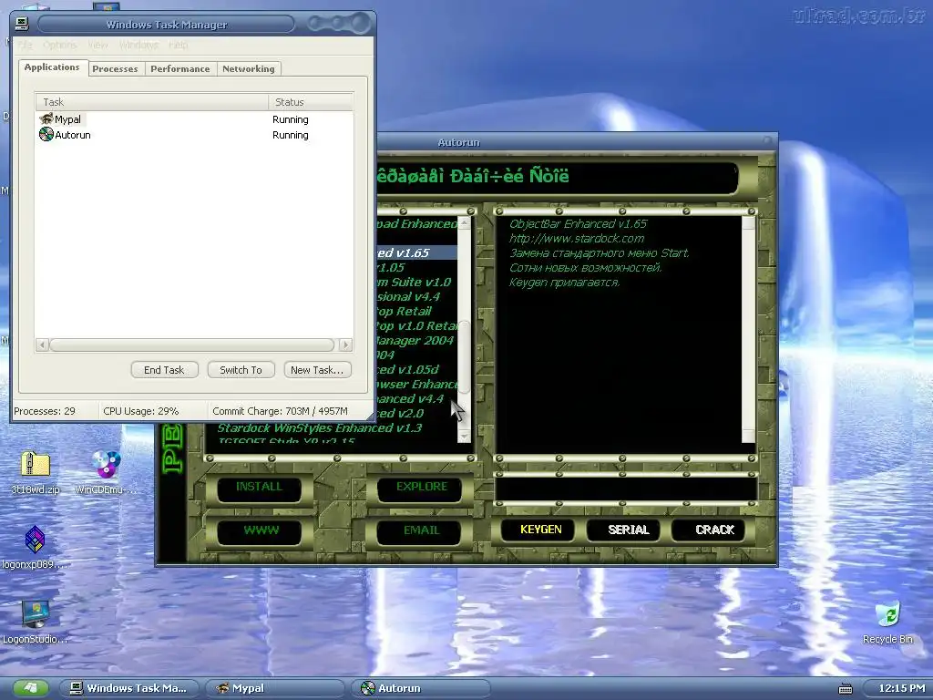
Task: Open the Help menu in Task Manager
Action: point(178,45)
